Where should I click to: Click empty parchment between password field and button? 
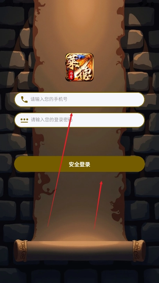tap(79, 142)
